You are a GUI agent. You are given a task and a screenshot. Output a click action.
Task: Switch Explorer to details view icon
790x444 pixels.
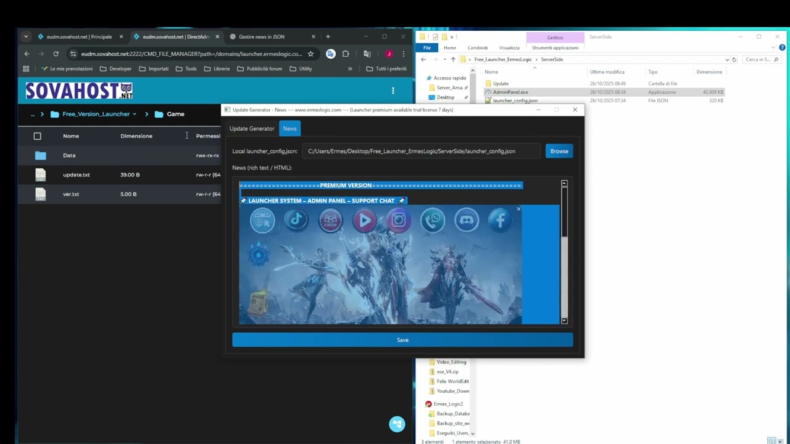point(771,441)
